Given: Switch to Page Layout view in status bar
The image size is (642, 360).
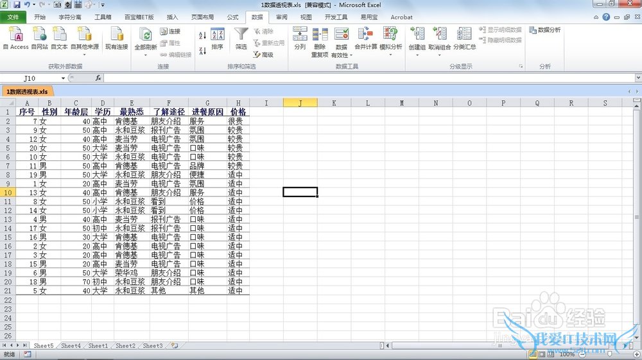Looking at the screenshot, I should coord(541,354).
